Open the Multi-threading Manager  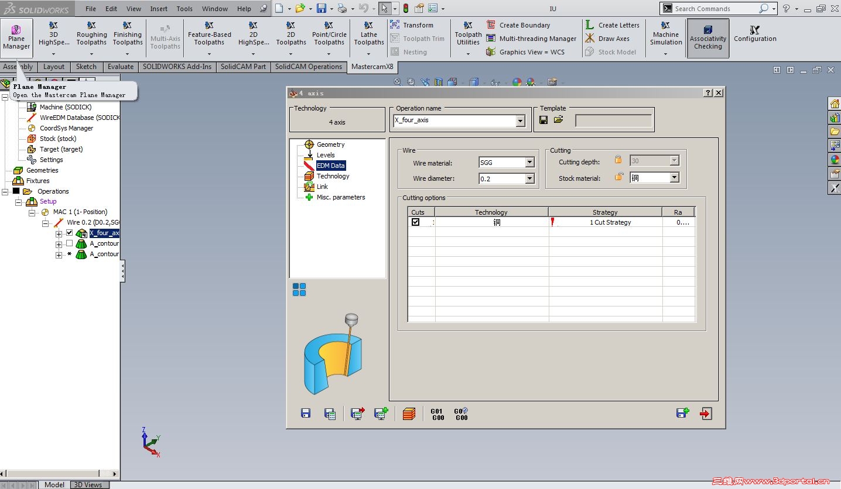(x=531, y=39)
